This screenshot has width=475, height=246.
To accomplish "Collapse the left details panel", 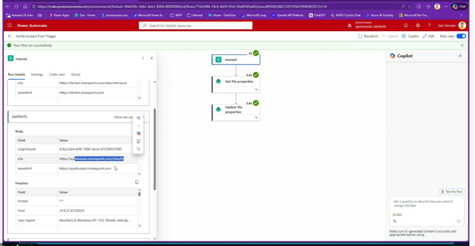I will coord(152,58).
